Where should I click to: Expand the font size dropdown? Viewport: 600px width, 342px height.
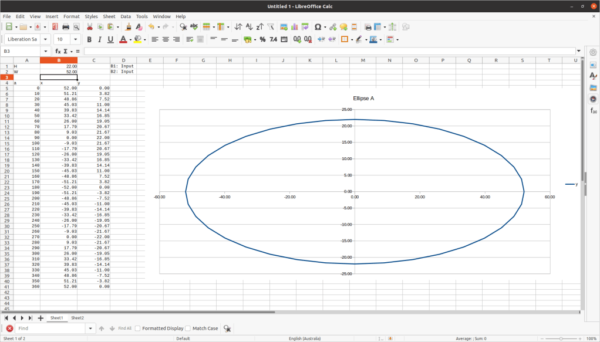point(76,39)
